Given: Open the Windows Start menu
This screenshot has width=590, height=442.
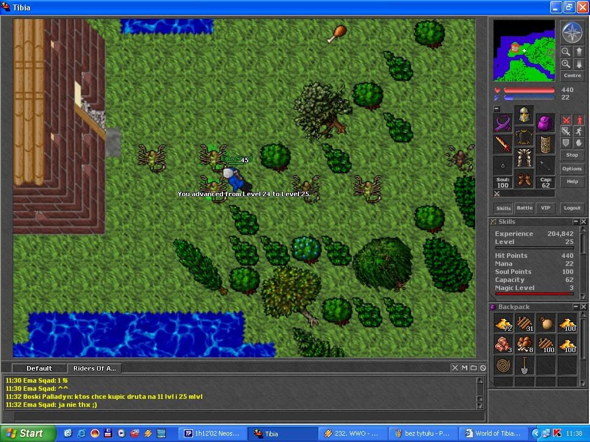Looking at the screenshot, I should 28,433.
